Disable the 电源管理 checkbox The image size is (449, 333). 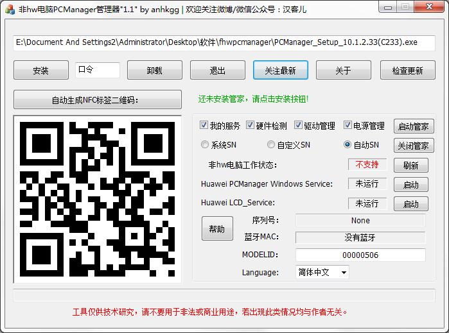point(348,126)
